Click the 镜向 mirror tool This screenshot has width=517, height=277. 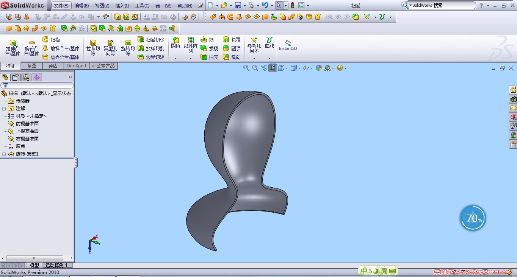(x=232, y=57)
